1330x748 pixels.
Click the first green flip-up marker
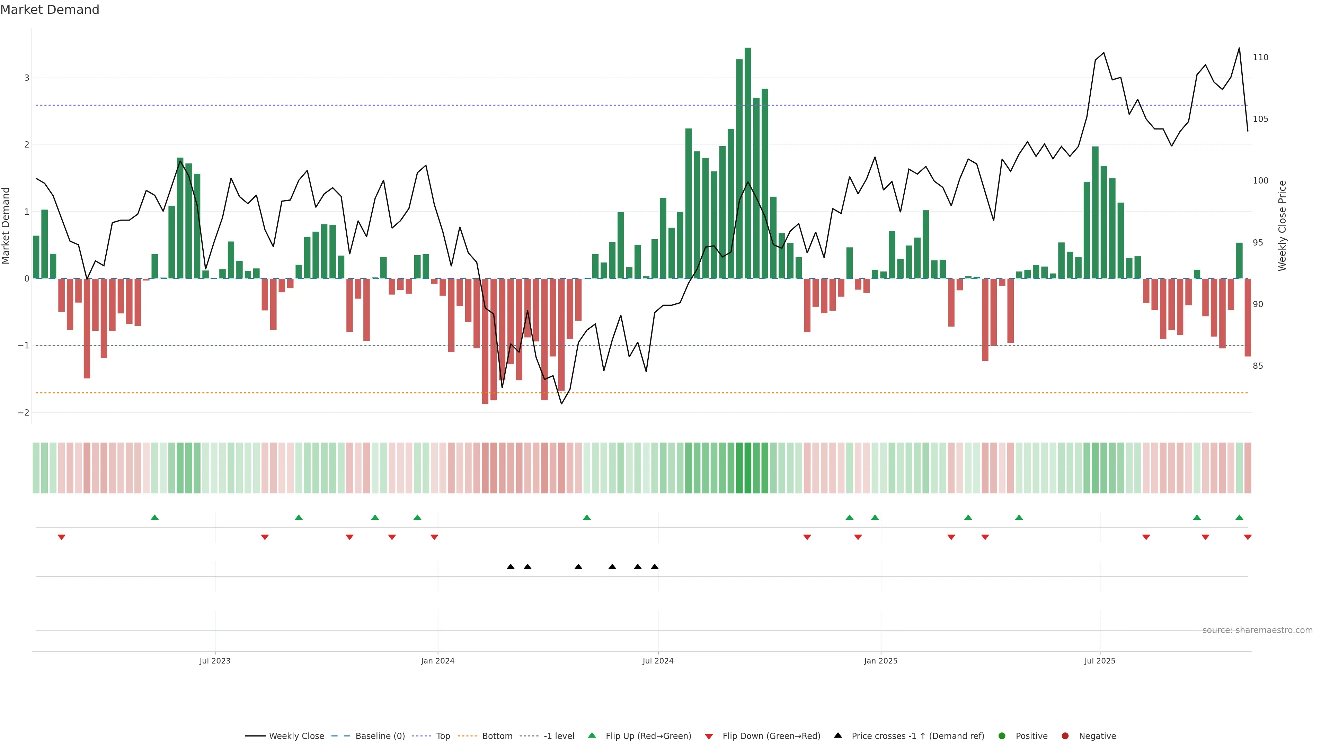154,517
